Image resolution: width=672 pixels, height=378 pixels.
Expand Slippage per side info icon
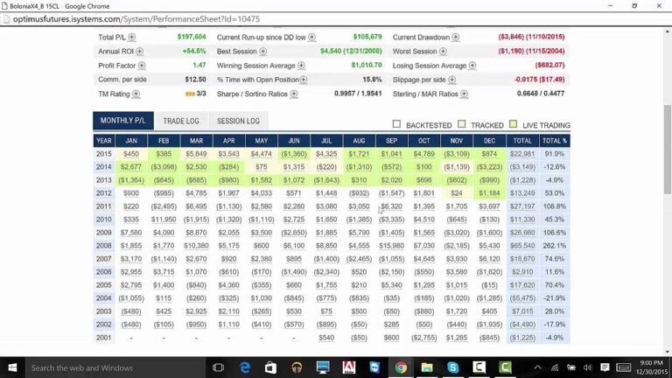[452, 80]
